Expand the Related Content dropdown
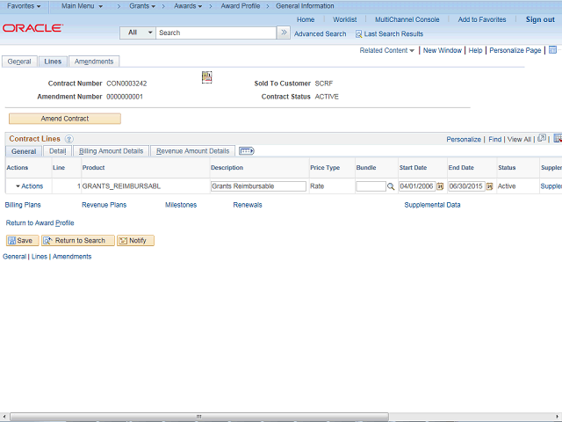This screenshot has height=422, width=562. (x=386, y=50)
